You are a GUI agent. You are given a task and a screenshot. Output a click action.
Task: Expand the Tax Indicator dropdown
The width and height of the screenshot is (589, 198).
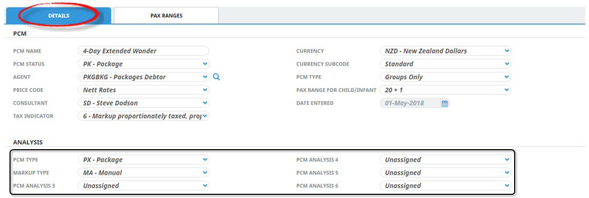click(x=143, y=116)
